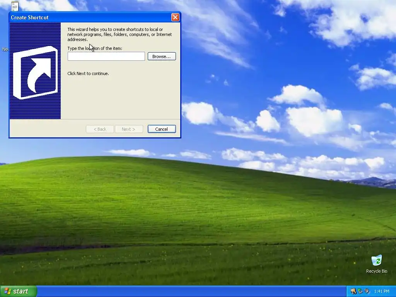Close the Create Shortcut dialog with X

coord(175,17)
